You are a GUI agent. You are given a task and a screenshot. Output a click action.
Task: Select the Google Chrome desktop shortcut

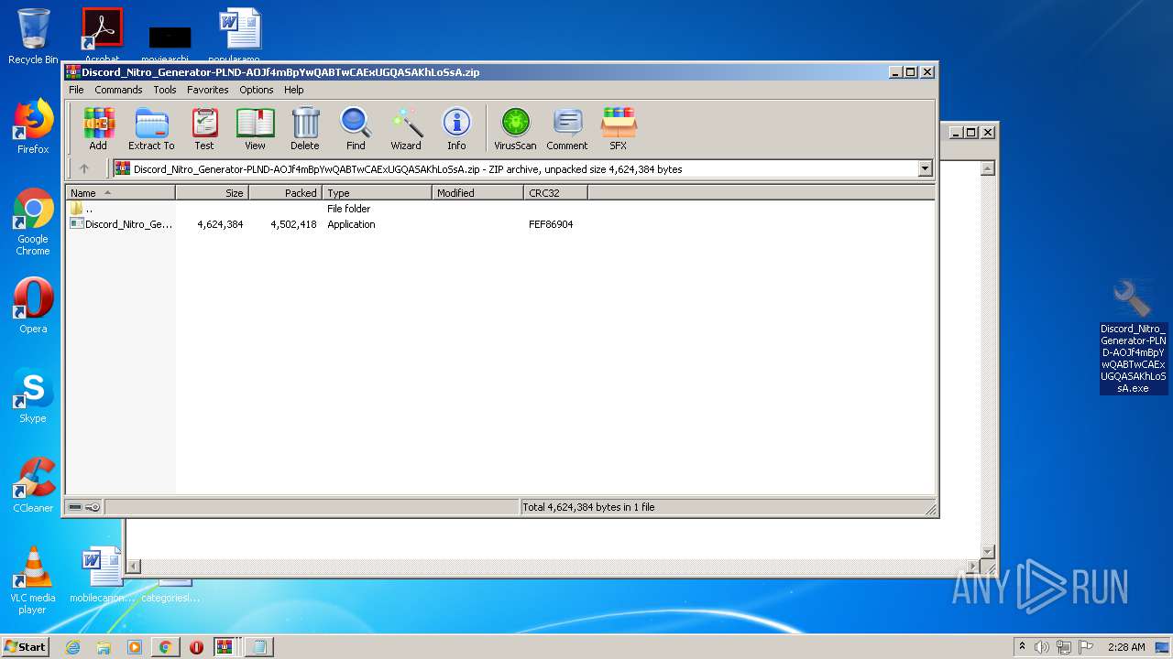(33, 221)
